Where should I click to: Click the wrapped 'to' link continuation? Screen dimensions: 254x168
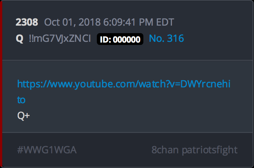pos(21,100)
